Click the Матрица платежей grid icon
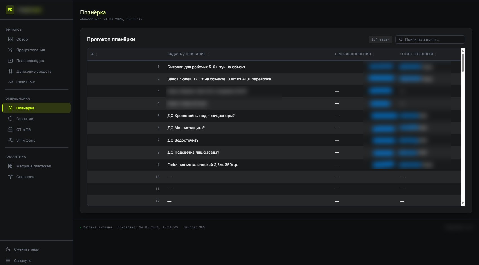Screen dimensions: 479x265 [10, 166]
